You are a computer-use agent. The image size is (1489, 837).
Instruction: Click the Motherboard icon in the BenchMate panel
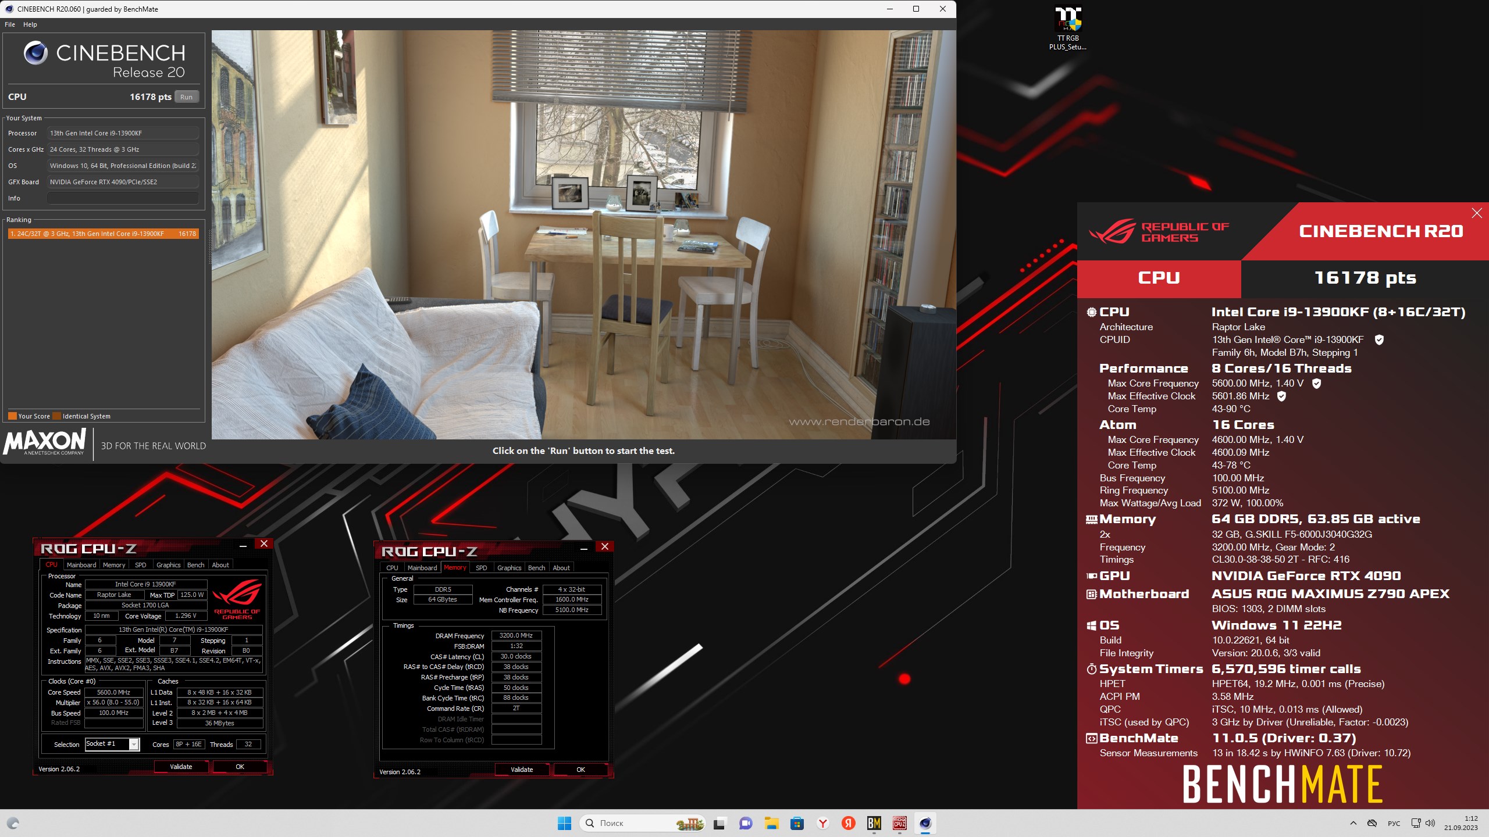[x=1092, y=594]
